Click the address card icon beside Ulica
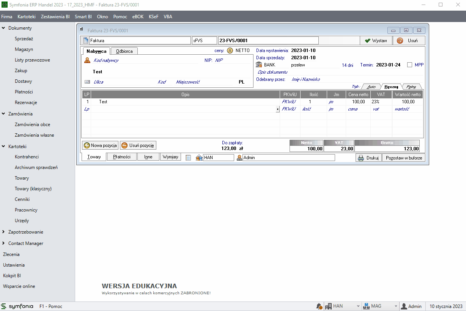The image size is (466, 311). tap(87, 82)
